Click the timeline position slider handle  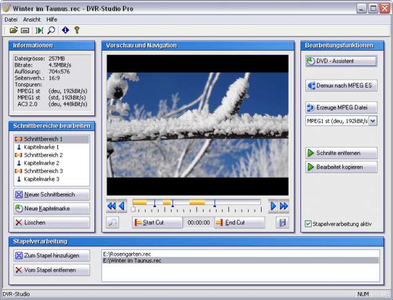pyautogui.click(x=133, y=209)
